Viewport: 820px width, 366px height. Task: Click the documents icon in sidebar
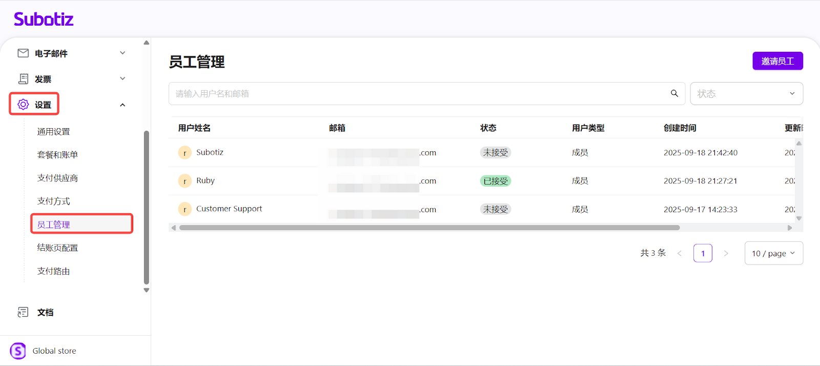(23, 312)
